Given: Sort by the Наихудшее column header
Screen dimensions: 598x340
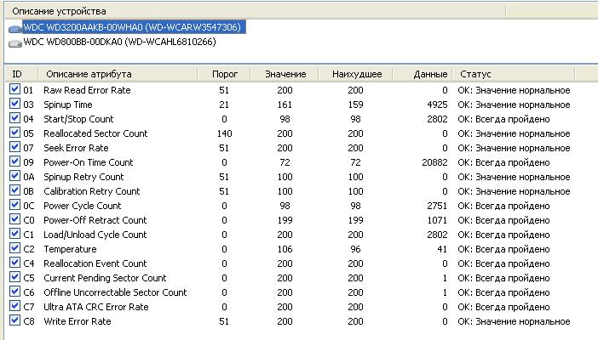Looking at the screenshot, I should pos(355,74).
